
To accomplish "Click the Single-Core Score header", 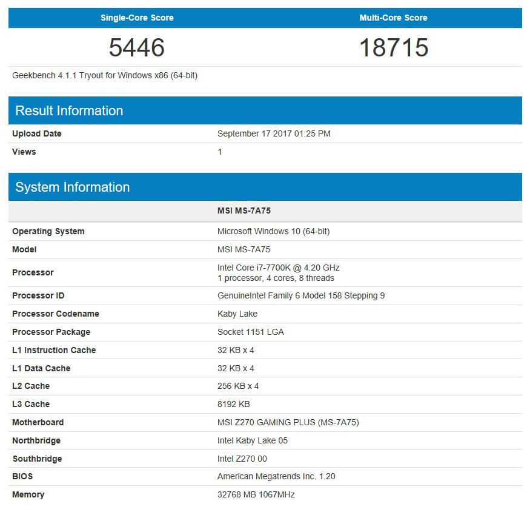I will pos(137,18).
